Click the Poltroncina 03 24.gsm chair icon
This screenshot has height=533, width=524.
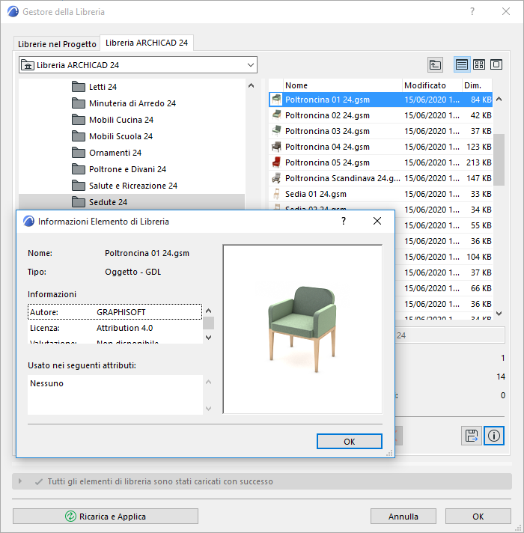(x=277, y=131)
